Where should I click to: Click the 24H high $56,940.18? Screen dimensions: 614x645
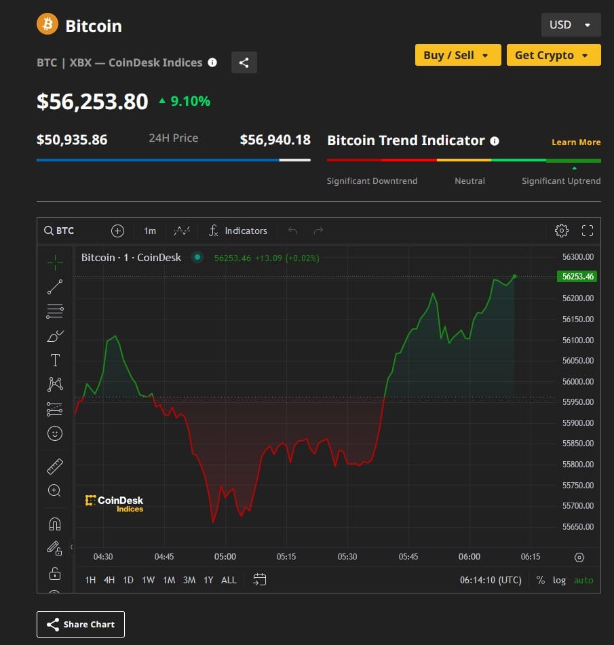coord(275,140)
